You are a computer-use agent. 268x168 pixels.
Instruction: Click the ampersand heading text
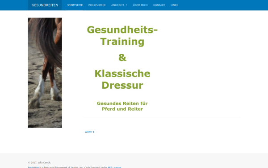coord(122,57)
